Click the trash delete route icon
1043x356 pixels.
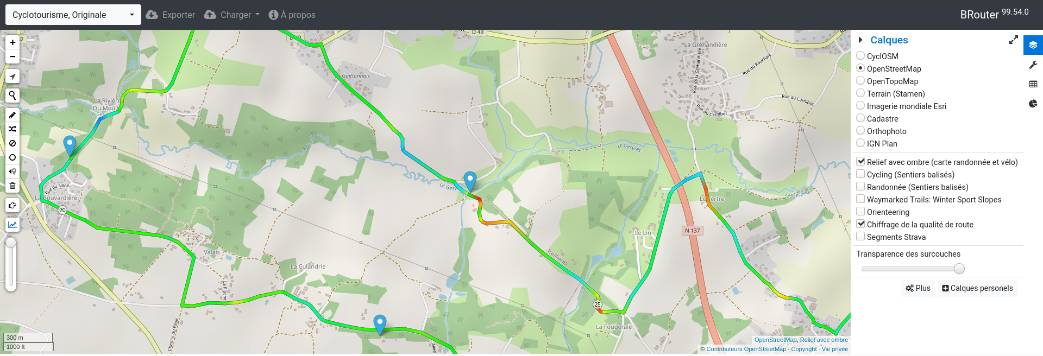[12, 186]
